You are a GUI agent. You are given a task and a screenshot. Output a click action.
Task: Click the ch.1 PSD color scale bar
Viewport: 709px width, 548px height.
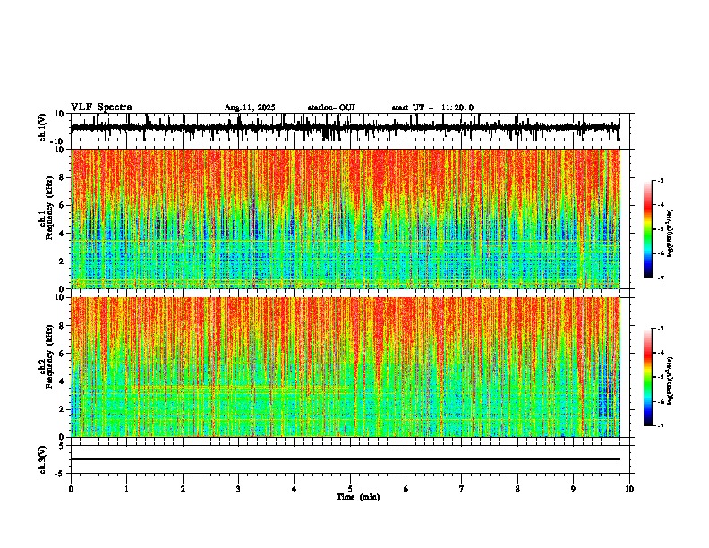pyautogui.click(x=648, y=229)
